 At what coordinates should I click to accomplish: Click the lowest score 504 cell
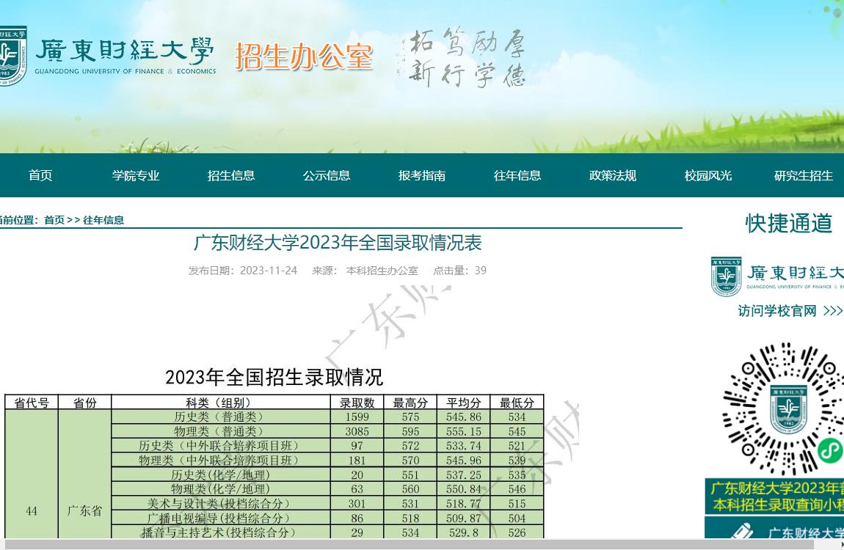click(517, 518)
